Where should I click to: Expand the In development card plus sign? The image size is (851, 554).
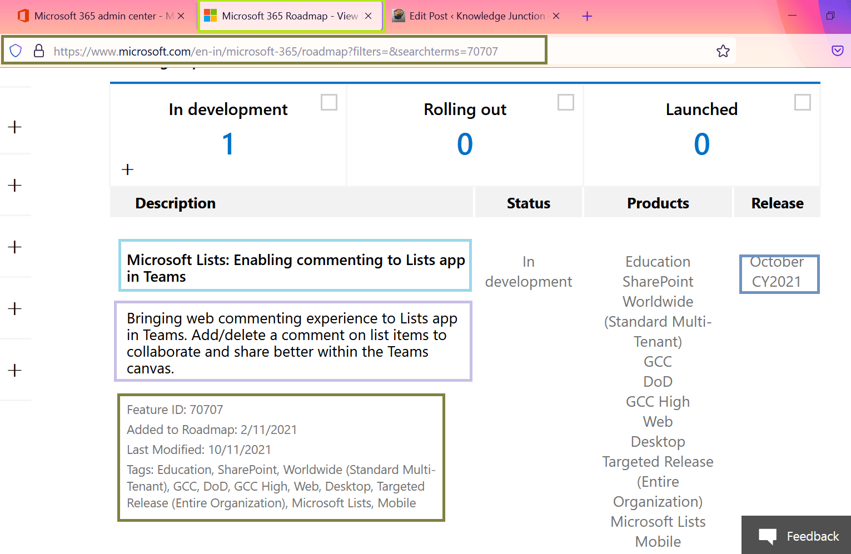pos(128,169)
